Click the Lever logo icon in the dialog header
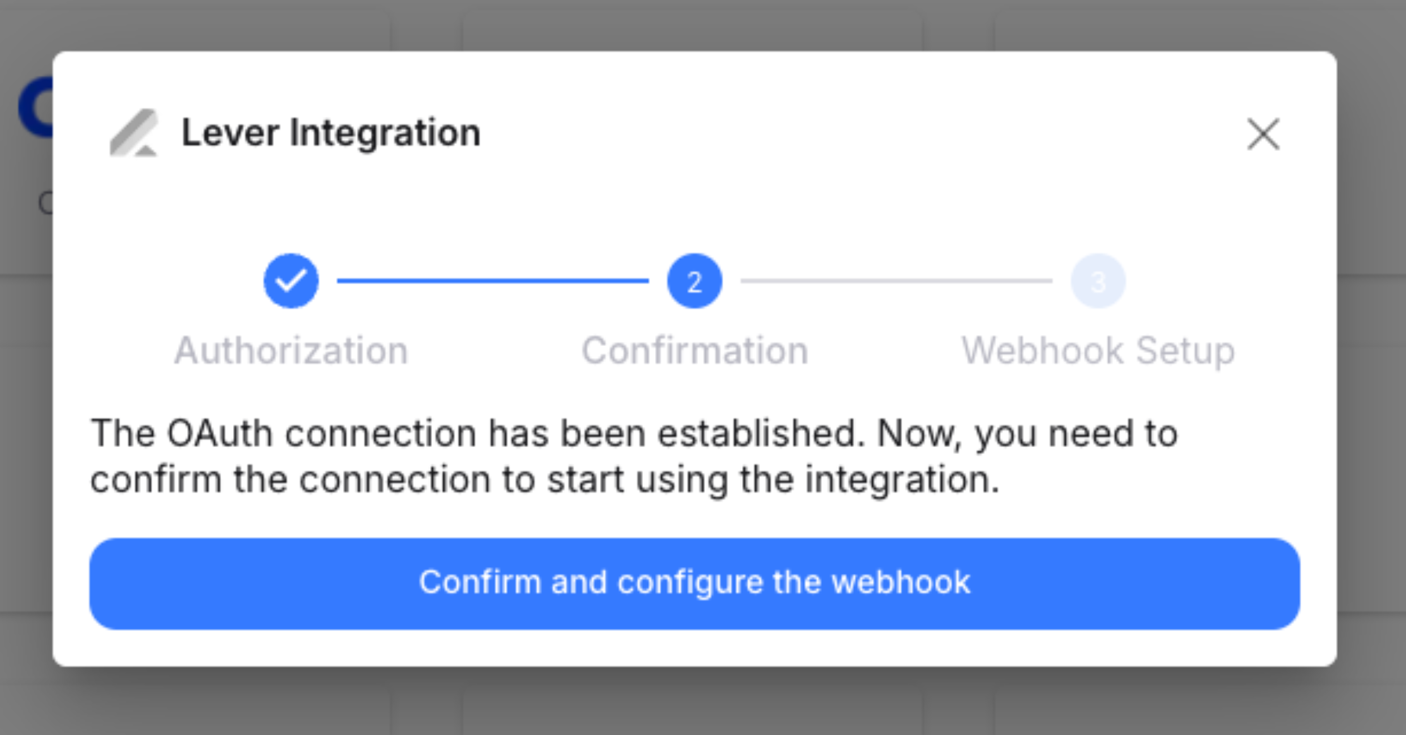 134,133
